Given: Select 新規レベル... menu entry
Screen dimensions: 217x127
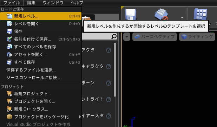Looking at the screenshot, I should pos(41,16).
